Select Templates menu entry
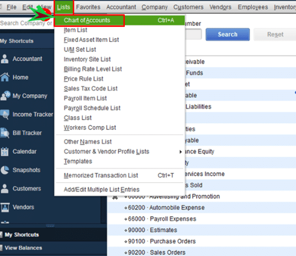The image size is (296, 256). point(119,161)
